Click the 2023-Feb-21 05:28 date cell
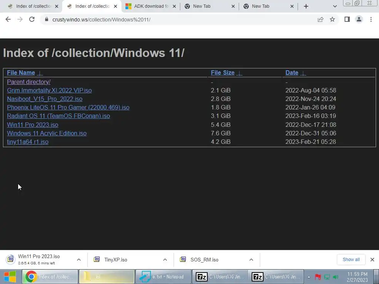 coord(311,142)
